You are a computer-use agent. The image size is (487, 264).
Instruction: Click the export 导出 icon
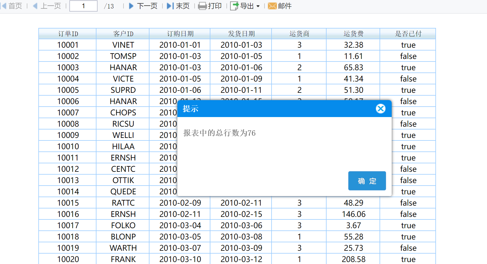(234, 6)
